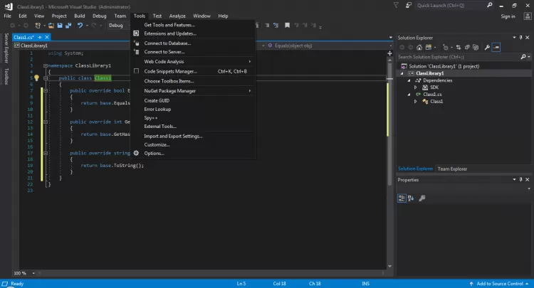Click Add to Source Control button
The height and width of the screenshot is (288, 534).
(500, 284)
